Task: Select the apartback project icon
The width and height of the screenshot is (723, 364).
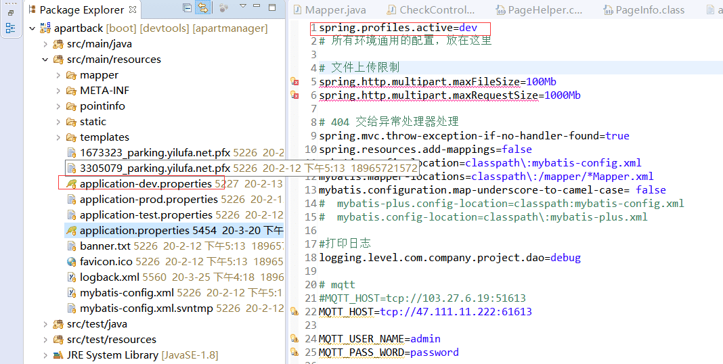Action: tap(45, 28)
